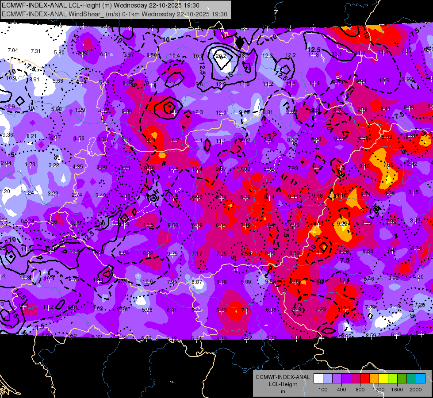433x398 pixels.
Task: Click the wind shear value 20.2
Action: pos(221,56)
